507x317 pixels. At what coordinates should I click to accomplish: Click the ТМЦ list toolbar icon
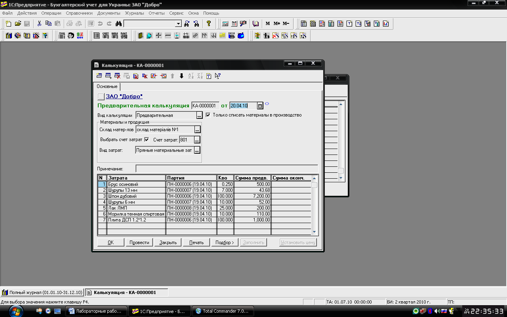point(62,36)
